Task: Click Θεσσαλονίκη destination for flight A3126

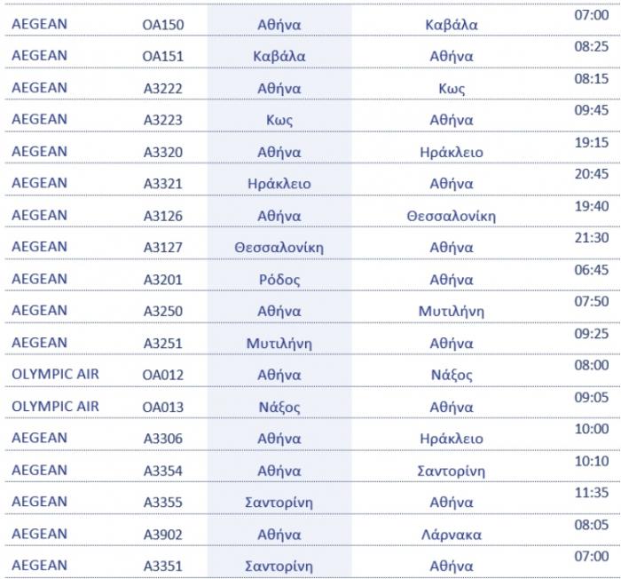Action: point(451,216)
